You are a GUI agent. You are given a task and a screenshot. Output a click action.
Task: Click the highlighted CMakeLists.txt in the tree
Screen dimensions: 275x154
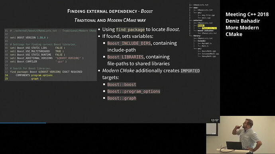(x=209, y=28)
